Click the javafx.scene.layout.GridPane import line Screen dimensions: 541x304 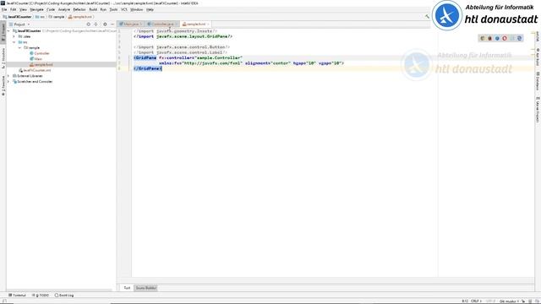coord(183,36)
